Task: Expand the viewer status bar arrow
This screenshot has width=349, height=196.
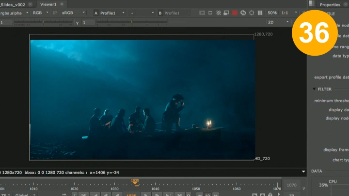Action: (x=303, y=171)
